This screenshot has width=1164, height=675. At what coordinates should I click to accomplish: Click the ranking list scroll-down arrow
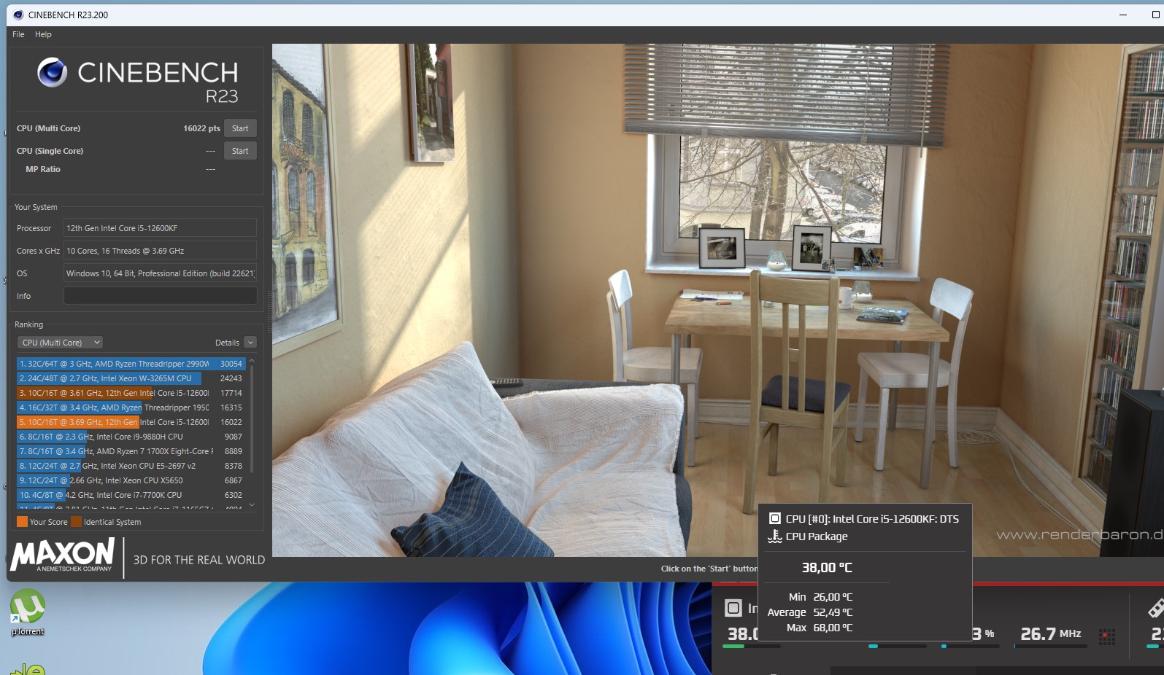[252, 504]
